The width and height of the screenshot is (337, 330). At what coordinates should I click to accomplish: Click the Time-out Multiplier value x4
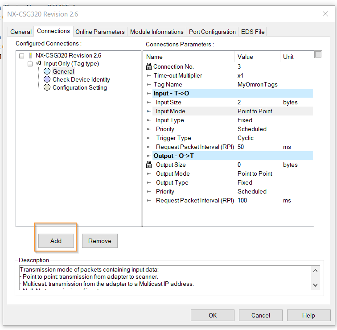click(x=240, y=76)
